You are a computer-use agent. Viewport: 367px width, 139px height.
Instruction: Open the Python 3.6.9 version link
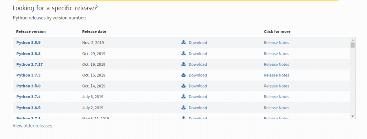(x=28, y=108)
